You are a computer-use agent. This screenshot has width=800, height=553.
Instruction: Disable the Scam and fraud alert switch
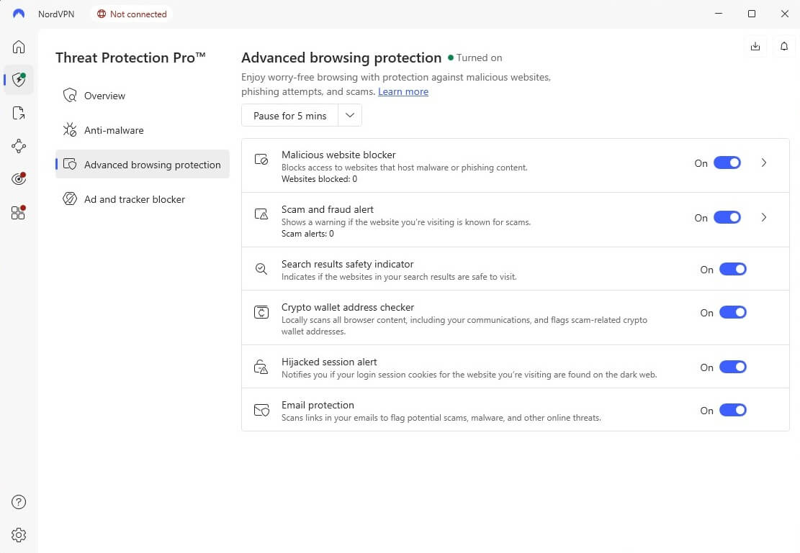tap(727, 217)
